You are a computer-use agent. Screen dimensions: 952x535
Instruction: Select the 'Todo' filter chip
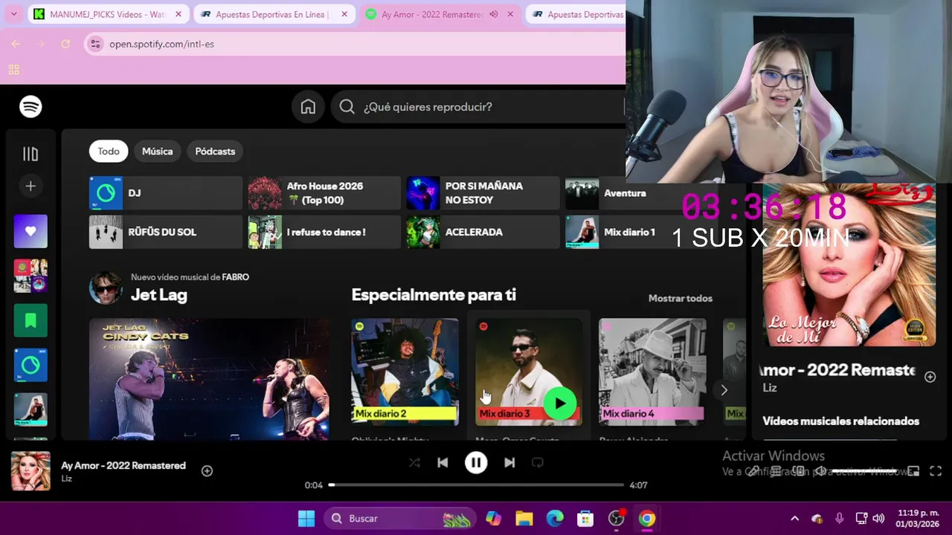[109, 152]
